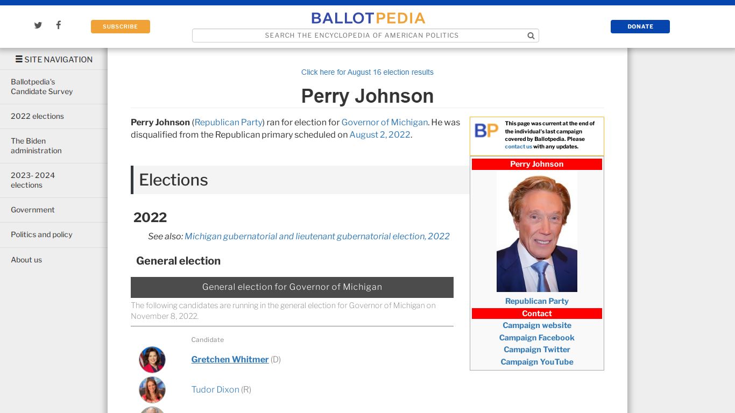Image resolution: width=735 pixels, height=413 pixels.
Task: Click the Candidate column label
Action: coord(208,340)
